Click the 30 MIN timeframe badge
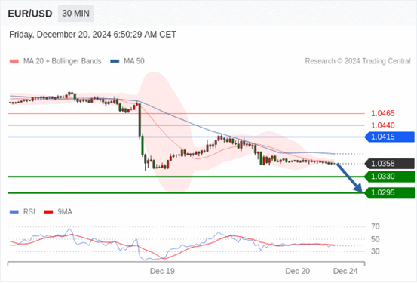417x283 pixels. (76, 14)
